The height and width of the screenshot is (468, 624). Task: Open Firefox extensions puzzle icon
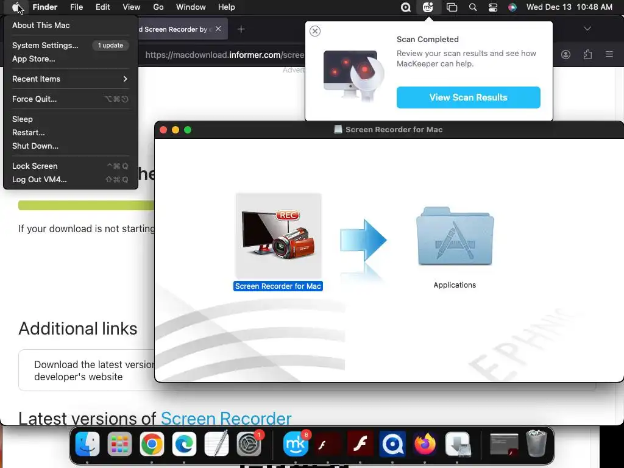pos(588,54)
